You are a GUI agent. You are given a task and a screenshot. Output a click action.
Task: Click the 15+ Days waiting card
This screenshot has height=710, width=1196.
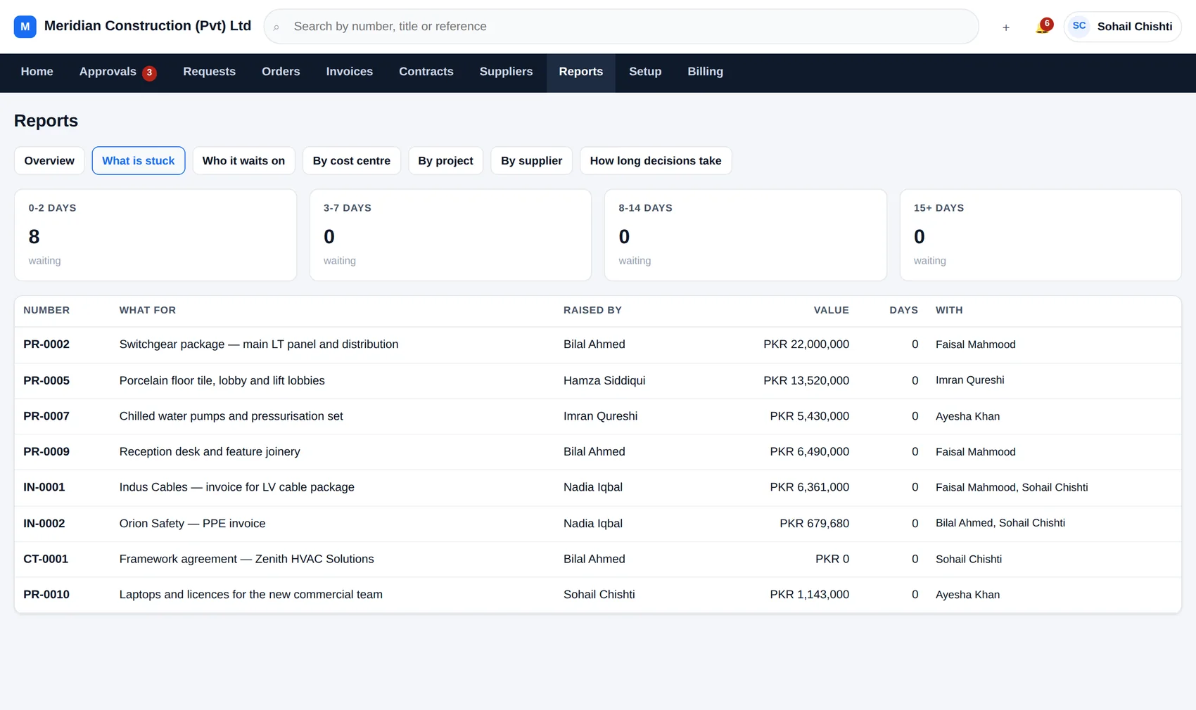(1041, 235)
